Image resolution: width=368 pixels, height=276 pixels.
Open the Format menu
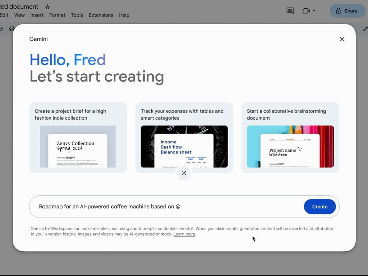(x=57, y=15)
